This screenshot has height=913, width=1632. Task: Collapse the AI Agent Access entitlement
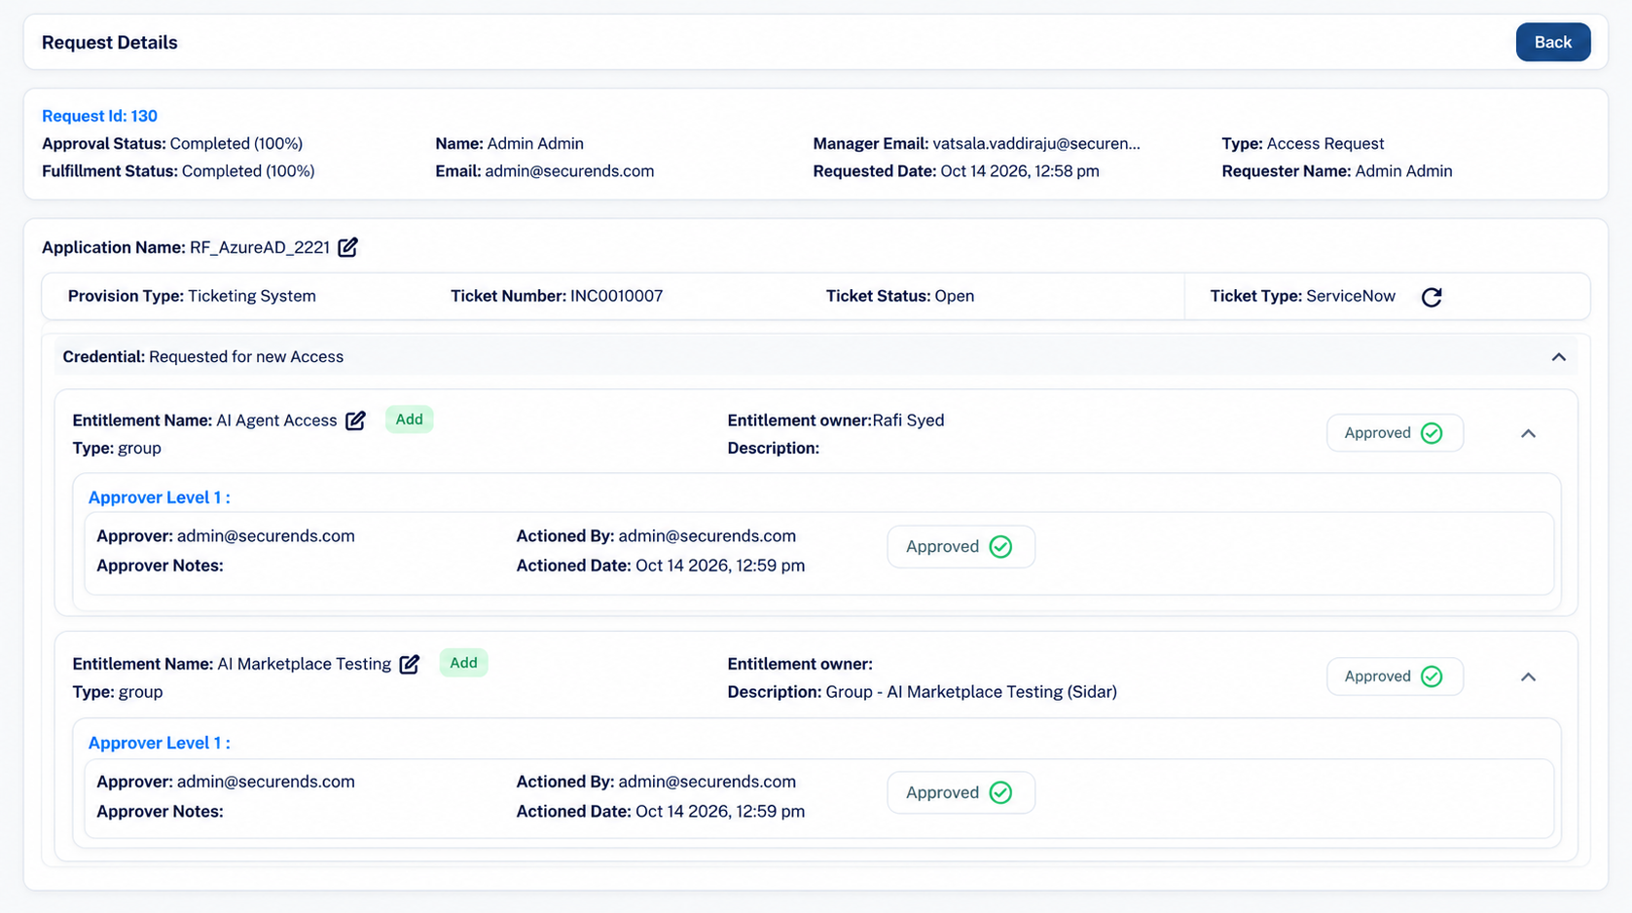click(1528, 433)
